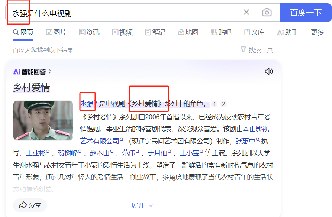Follow the 贺树峰 link

coord(70,153)
